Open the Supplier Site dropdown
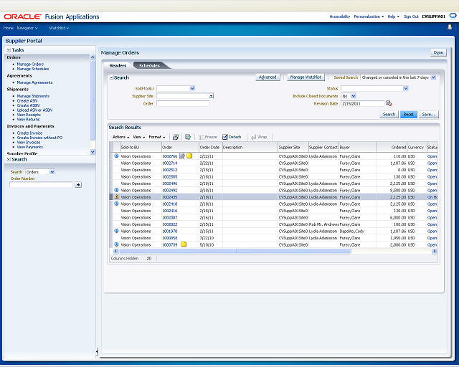Screen dimensions: 459x367 pyautogui.click(x=212, y=96)
